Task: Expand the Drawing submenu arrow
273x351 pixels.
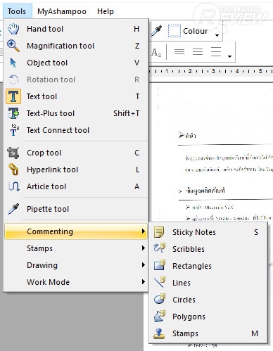Action: click(144, 265)
